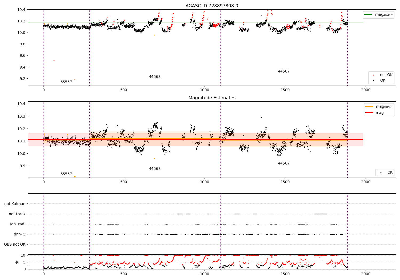Screen dimensions: 400x280
Task: Click the '1500' x-tick under Magnitude Estimates plot
Action: pyautogui.click(x=285, y=182)
